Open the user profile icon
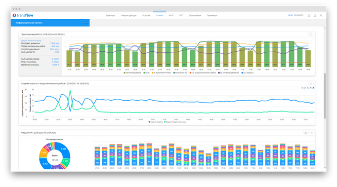337x187 pixels. (x=315, y=15)
